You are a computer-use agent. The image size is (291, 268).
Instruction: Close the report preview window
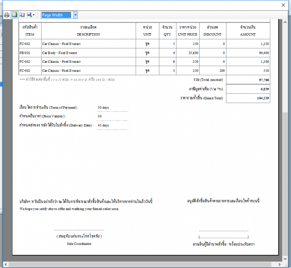(283, 5)
